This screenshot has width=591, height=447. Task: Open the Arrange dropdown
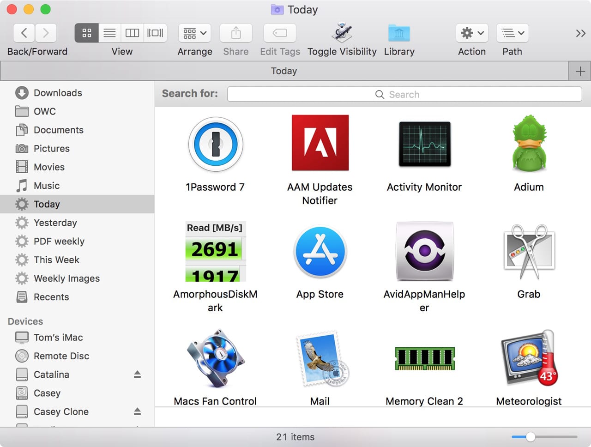[x=195, y=33]
